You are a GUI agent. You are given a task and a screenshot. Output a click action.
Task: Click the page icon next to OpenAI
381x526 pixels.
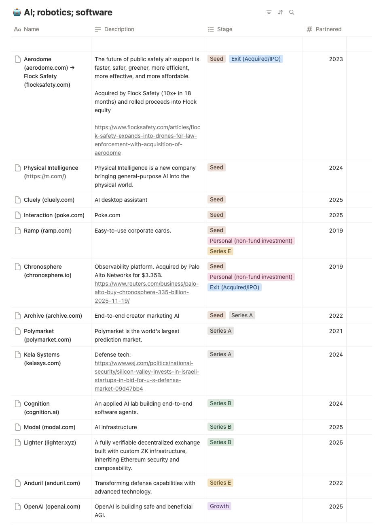pos(17,506)
